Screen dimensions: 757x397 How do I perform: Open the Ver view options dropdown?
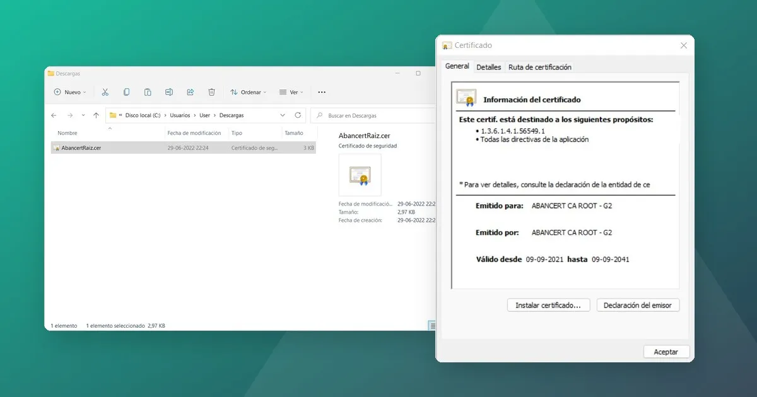click(291, 92)
